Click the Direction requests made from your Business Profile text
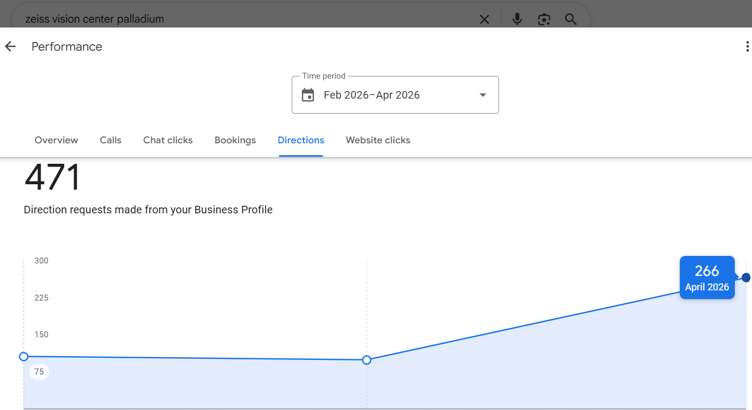This screenshot has height=410, width=752. pyautogui.click(x=148, y=210)
